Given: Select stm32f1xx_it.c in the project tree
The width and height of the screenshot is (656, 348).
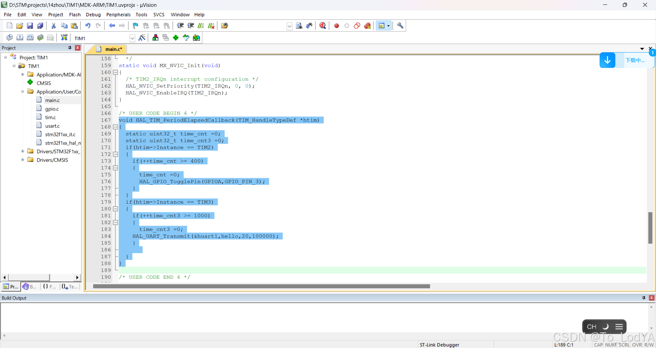Looking at the screenshot, I should (x=60, y=134).
